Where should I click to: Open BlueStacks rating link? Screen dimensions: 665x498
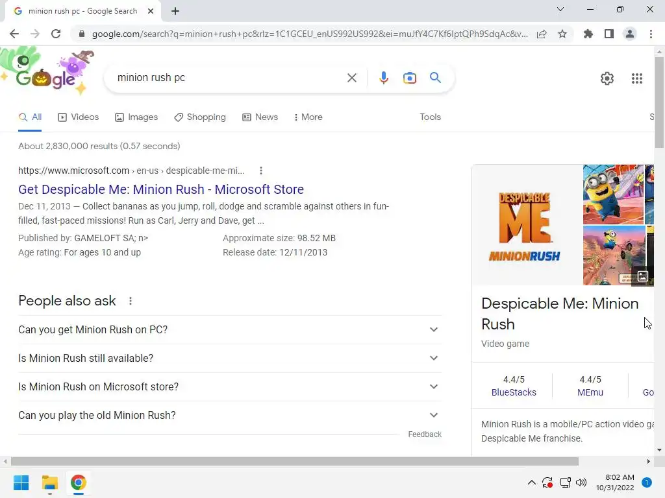[x=514, y=392]
